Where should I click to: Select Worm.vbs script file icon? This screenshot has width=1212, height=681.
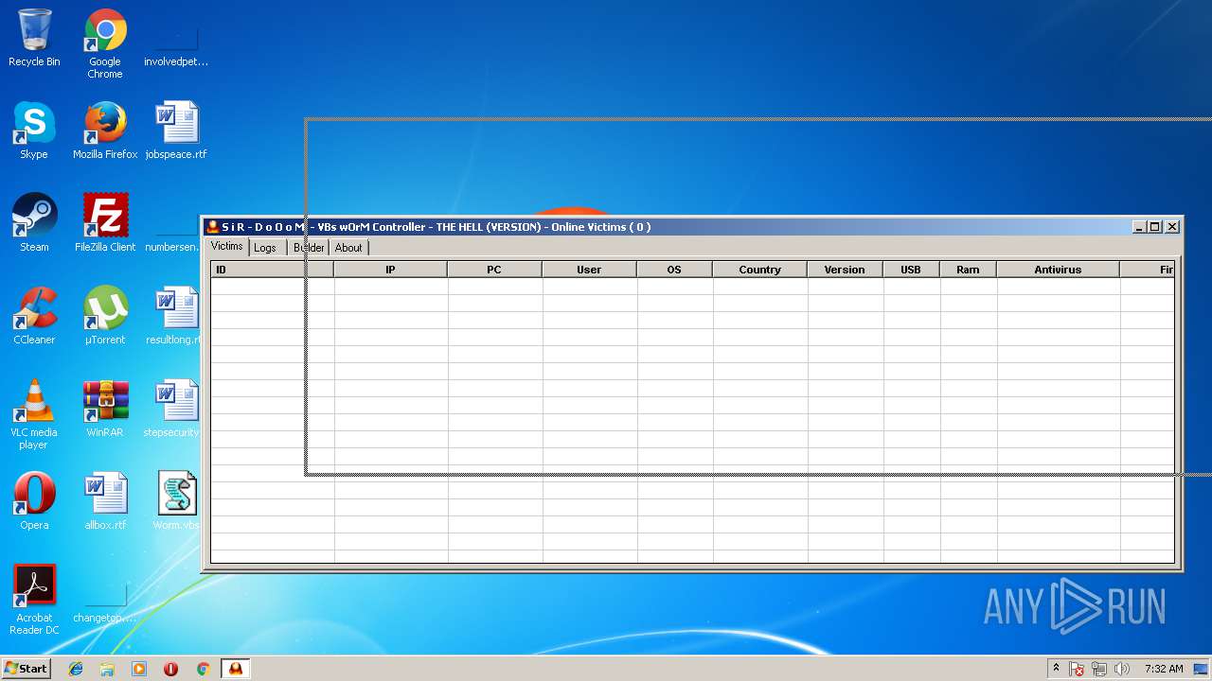176,501
